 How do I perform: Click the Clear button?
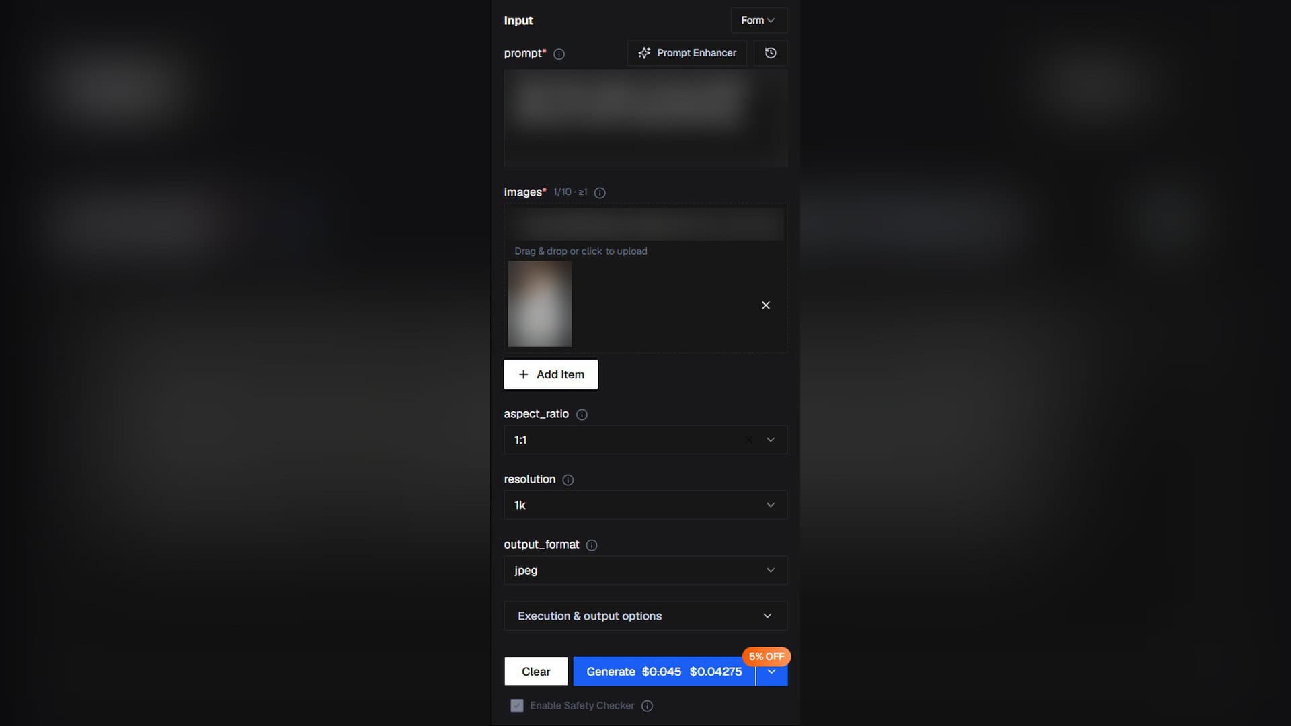tap(536, 672)
